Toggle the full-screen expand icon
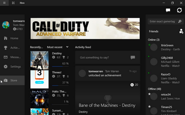185x115 pixels. click(13, 3)
